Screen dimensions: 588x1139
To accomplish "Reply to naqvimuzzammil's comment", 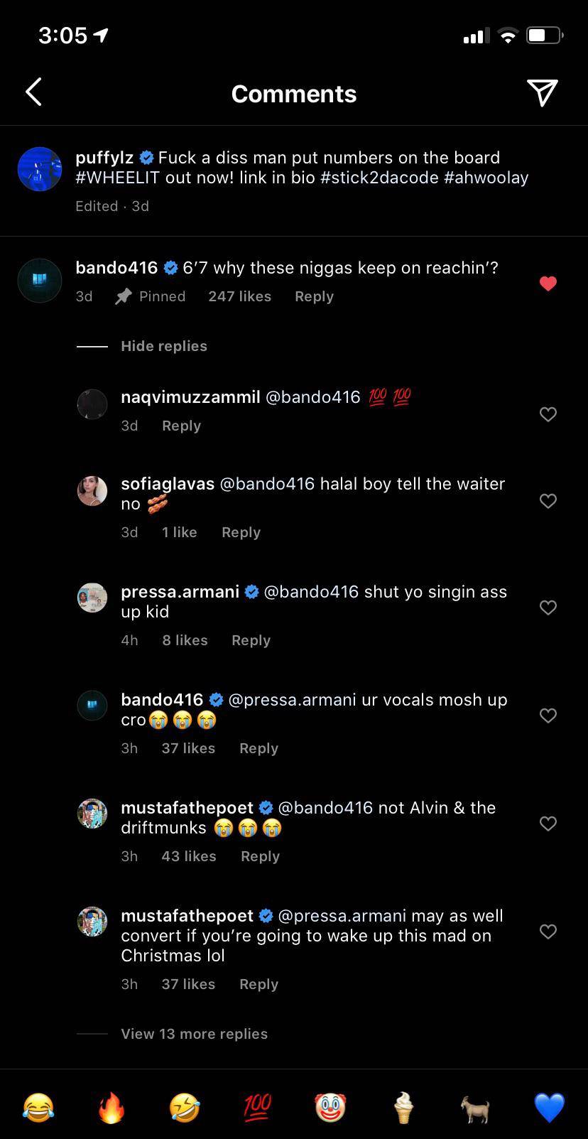I will click(x=181, y=426).
